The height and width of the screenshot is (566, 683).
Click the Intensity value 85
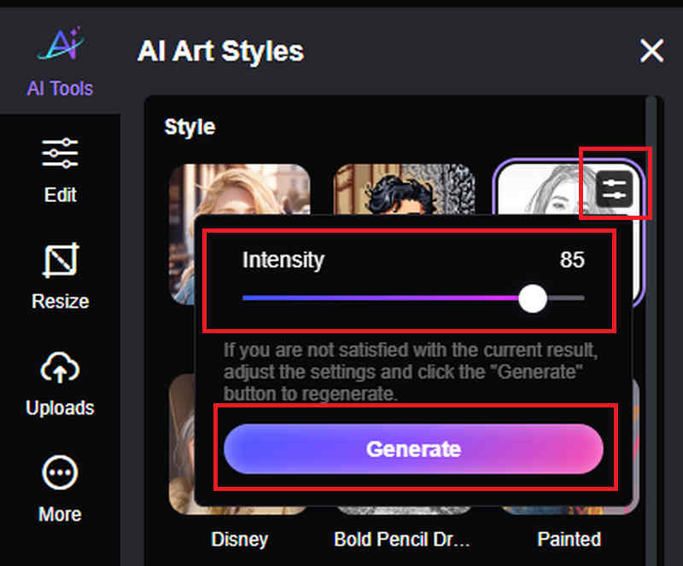click(572, 260)
